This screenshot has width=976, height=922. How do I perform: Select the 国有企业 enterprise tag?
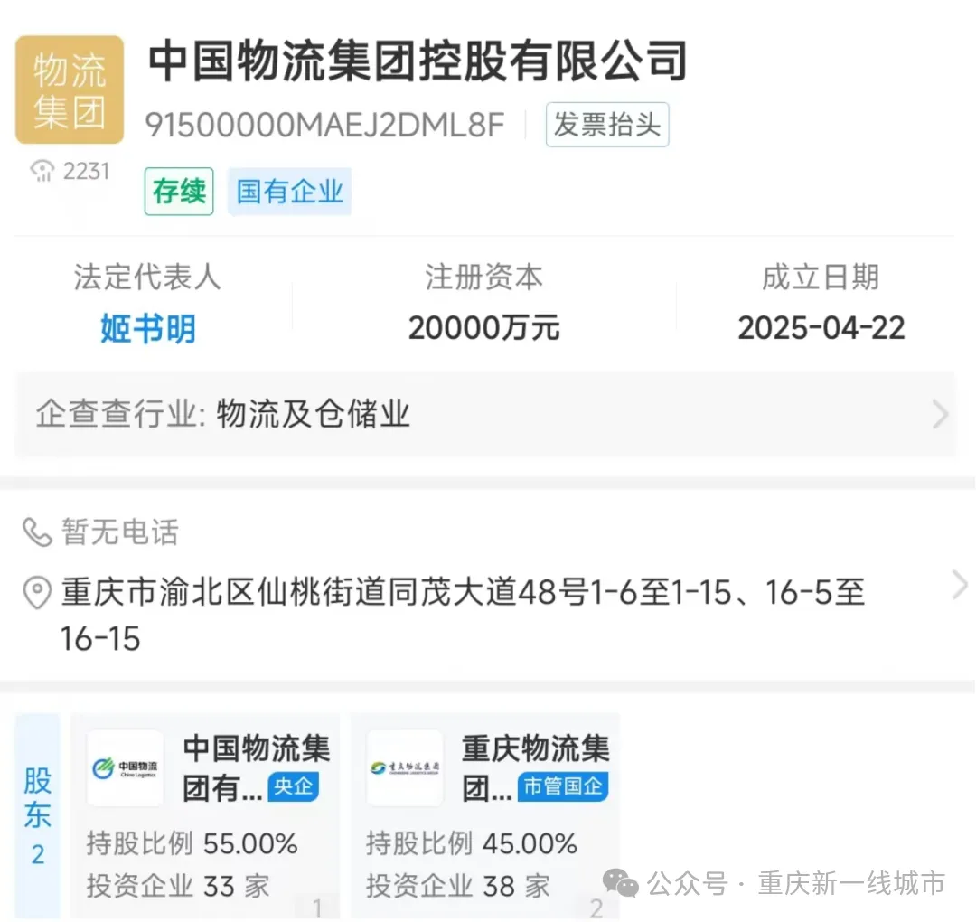tap(289, 191)
